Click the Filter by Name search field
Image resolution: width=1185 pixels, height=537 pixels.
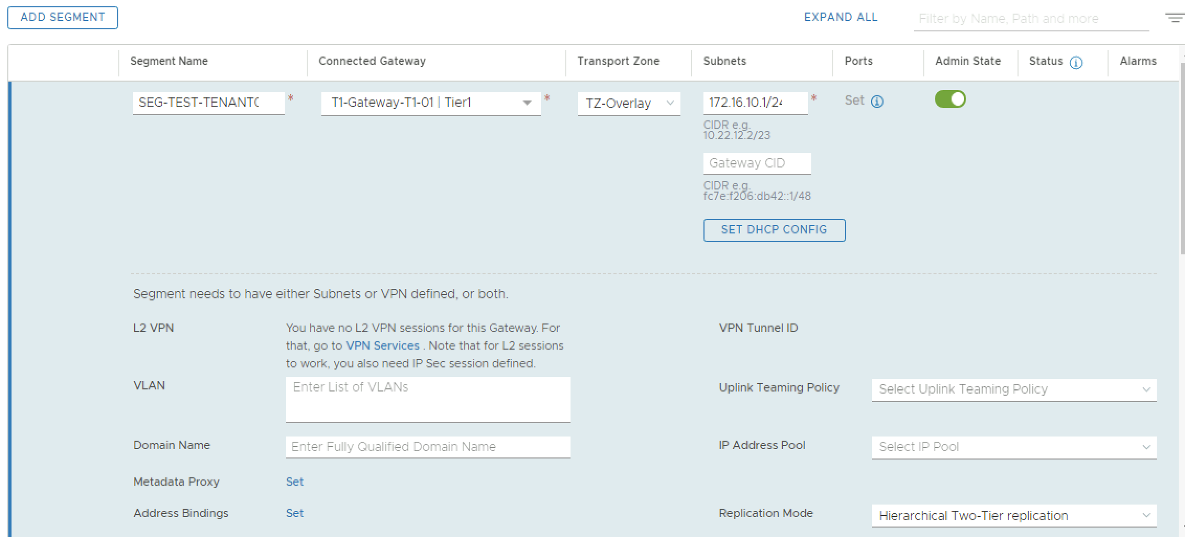[x=1030, y=19]
